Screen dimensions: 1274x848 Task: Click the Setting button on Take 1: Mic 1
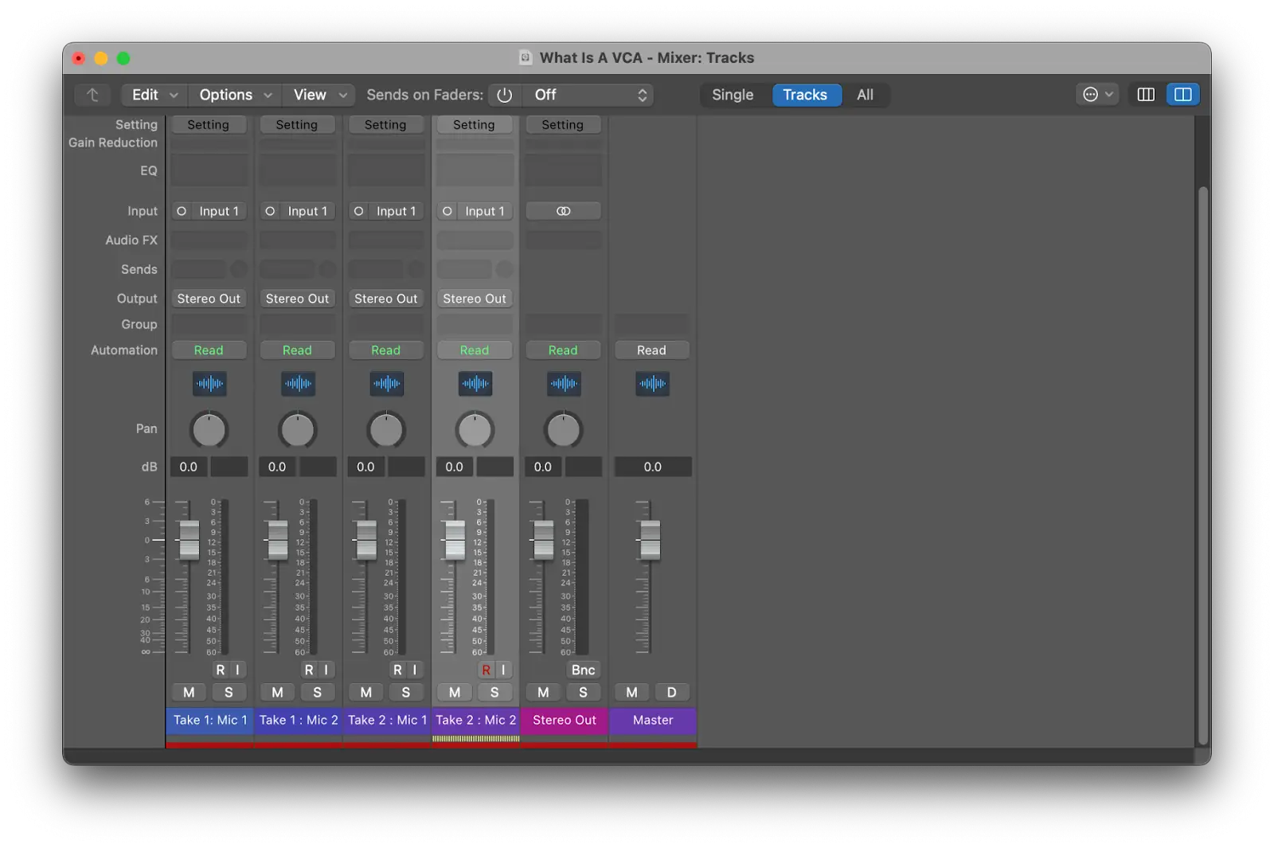(x=208, y=125)
